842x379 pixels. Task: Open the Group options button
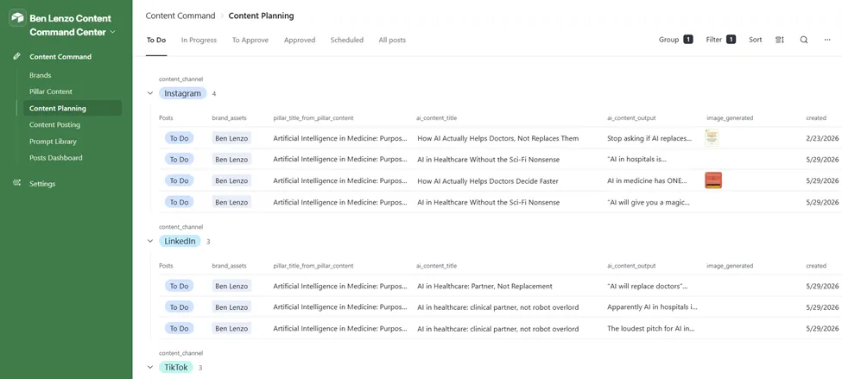coord(675,40)
